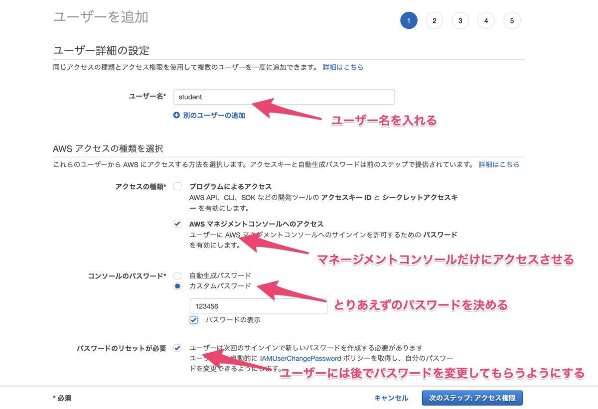Select the 自動生成パスワード radio option

tap(177, 275)
